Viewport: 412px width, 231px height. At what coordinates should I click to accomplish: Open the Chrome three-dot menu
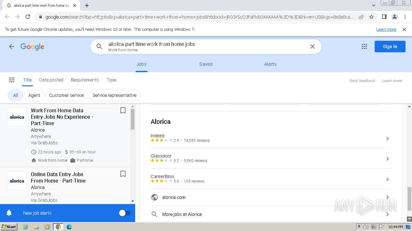click(x=405, y=17)
